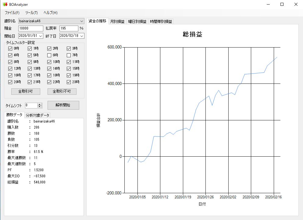
Task: Toggle the 14時 checkbox
Action: coord(49,69)
